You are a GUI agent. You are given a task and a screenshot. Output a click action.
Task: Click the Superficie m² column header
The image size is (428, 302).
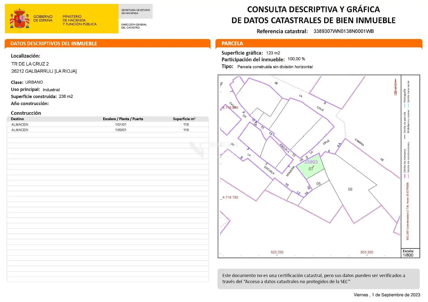pos(184,119)
